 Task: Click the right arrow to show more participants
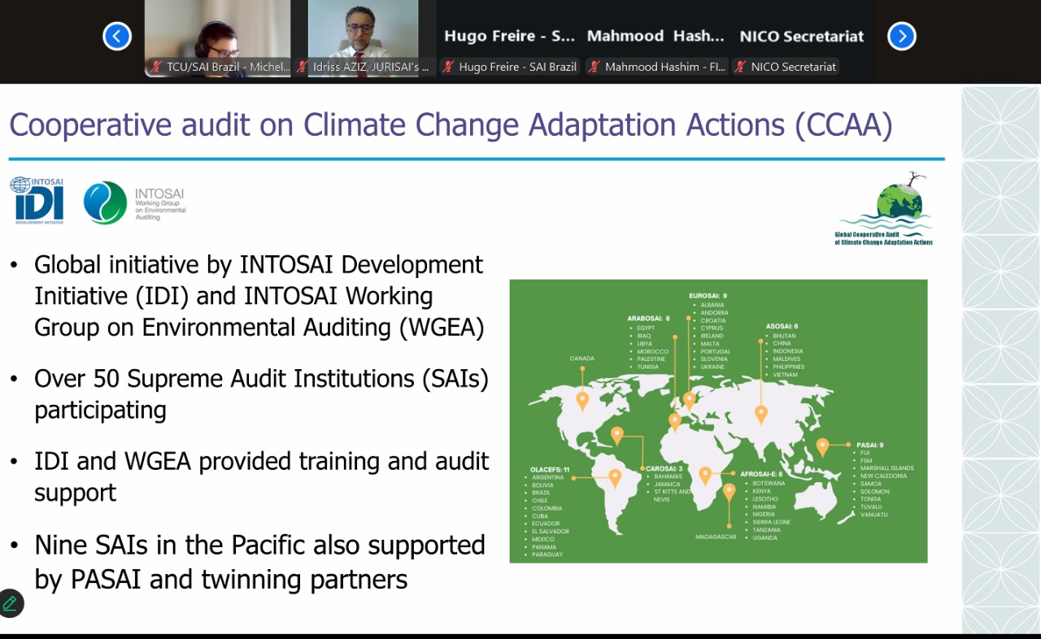click(x=901, y=36)
